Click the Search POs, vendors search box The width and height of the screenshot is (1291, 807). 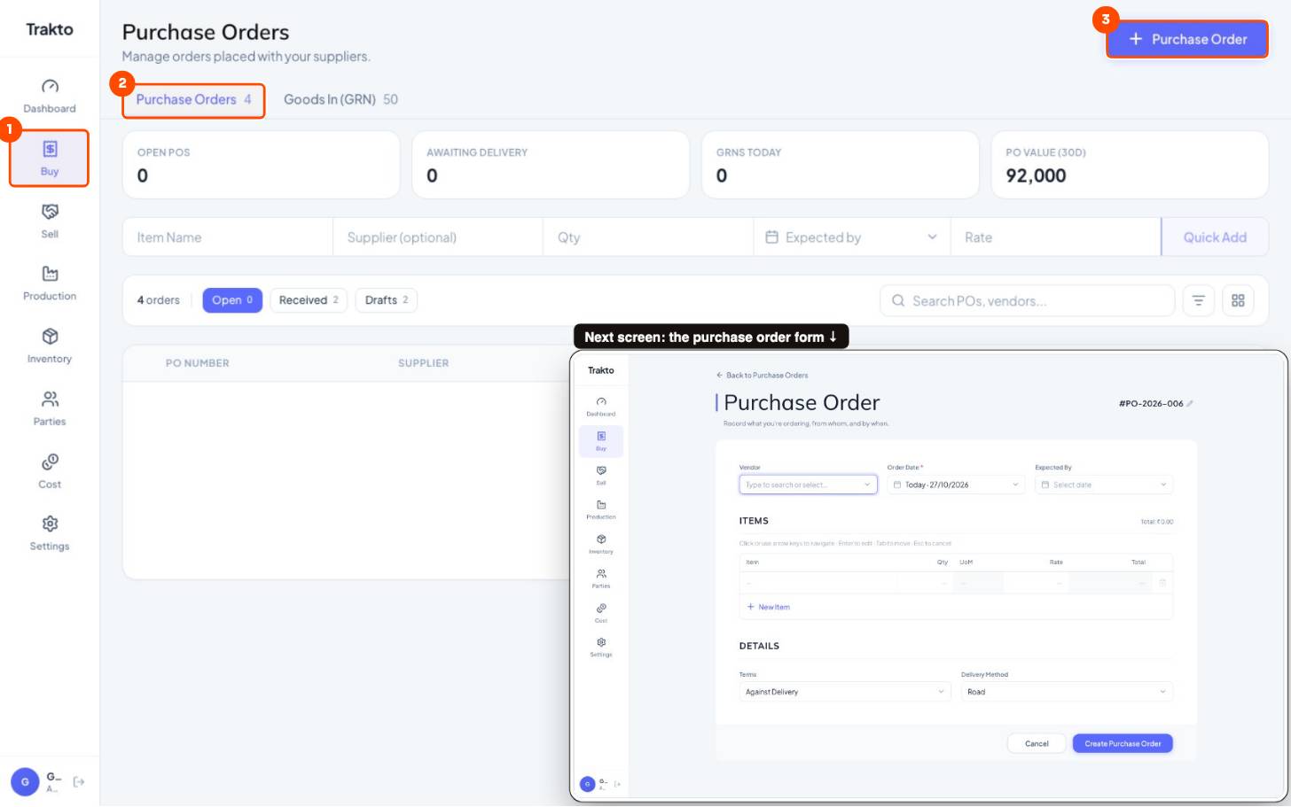[1027, 300]
